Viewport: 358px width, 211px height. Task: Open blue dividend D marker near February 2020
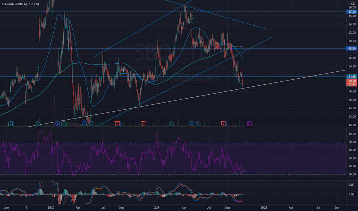(x=58, y=124)
